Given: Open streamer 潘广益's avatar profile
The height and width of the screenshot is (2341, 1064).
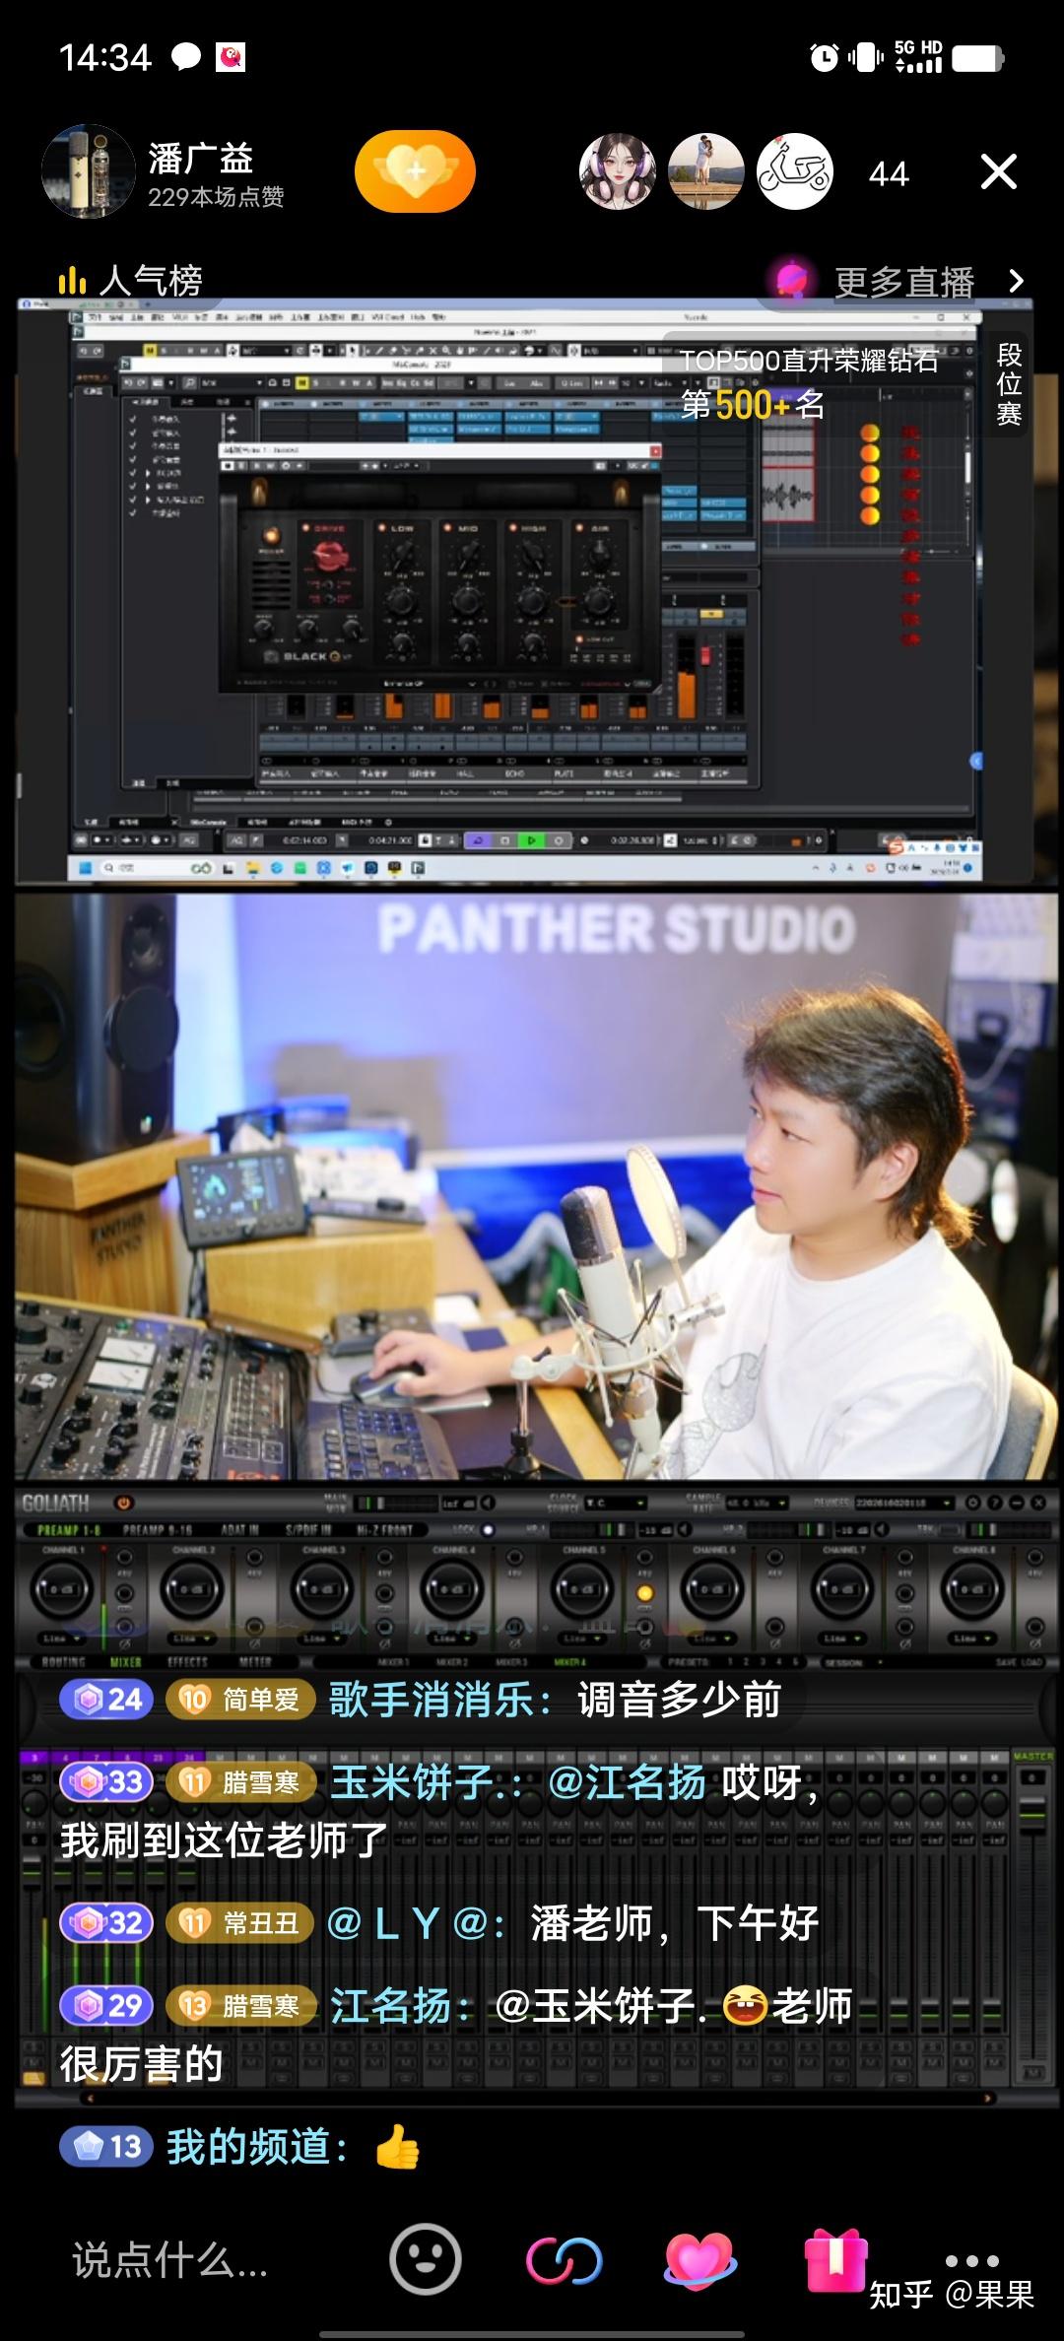Looking at the screenshot, I should click(x=89, y=171).
